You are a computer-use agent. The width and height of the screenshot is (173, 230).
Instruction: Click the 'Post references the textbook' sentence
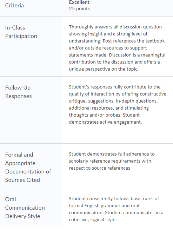coord(134,41)
